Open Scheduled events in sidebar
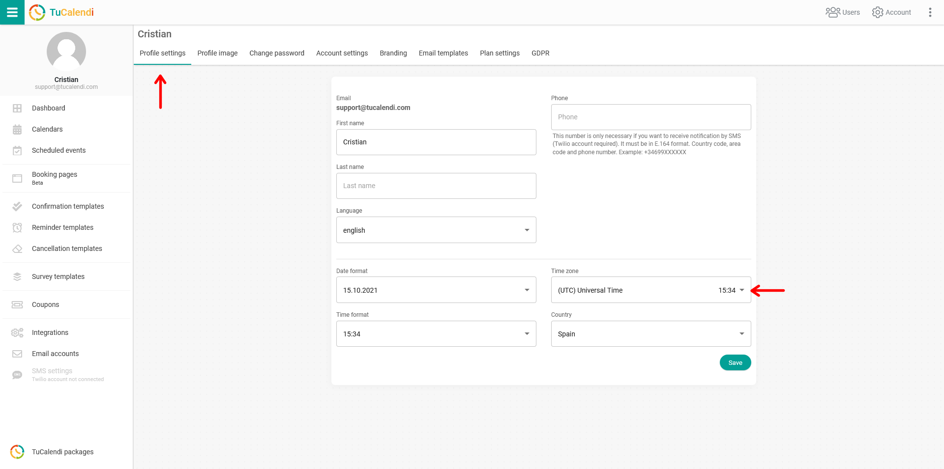This screenshot has width=944, height=469. (59, 150)
